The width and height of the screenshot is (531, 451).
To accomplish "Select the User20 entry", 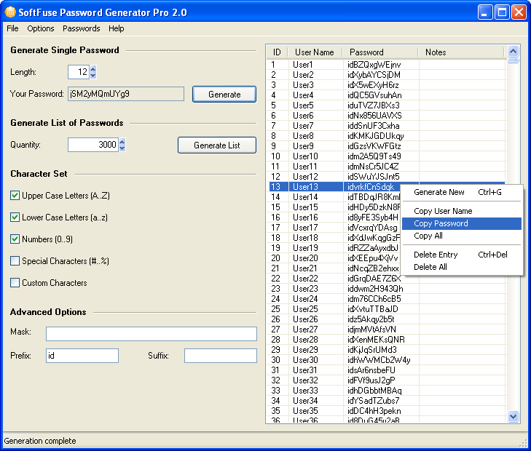I will coord(334,258).
